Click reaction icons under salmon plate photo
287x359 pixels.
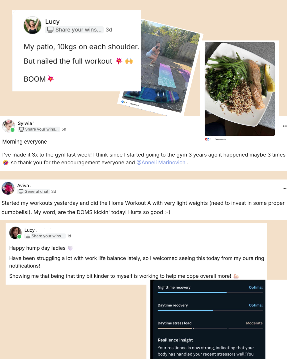click(x=207, y=139)
